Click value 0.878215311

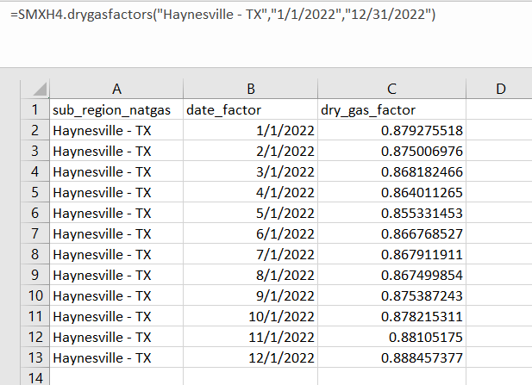(x=391, y=316)
